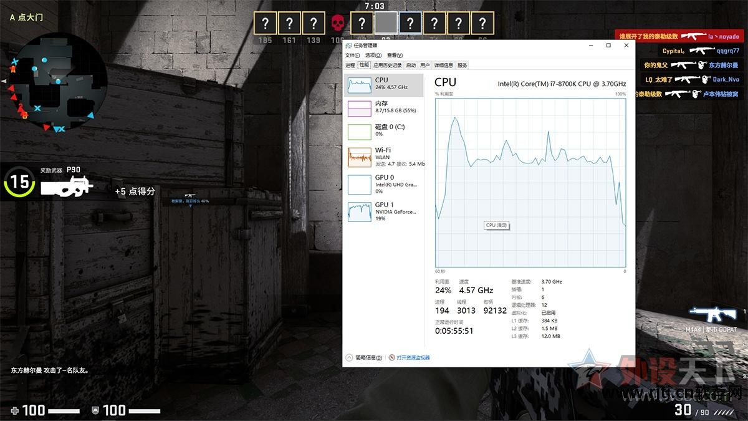Select GPU 1 NVIDIA GeForce item

point(384,211)
